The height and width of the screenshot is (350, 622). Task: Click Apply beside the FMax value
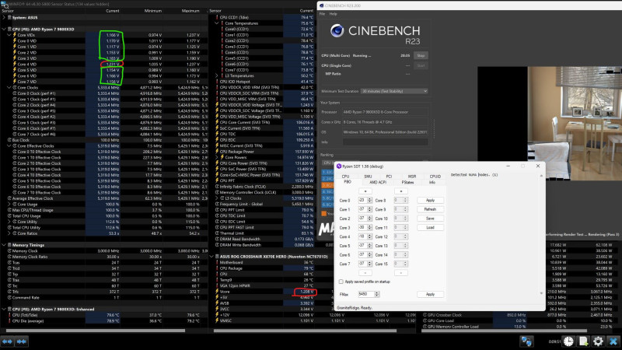click(x=430, y=294)
